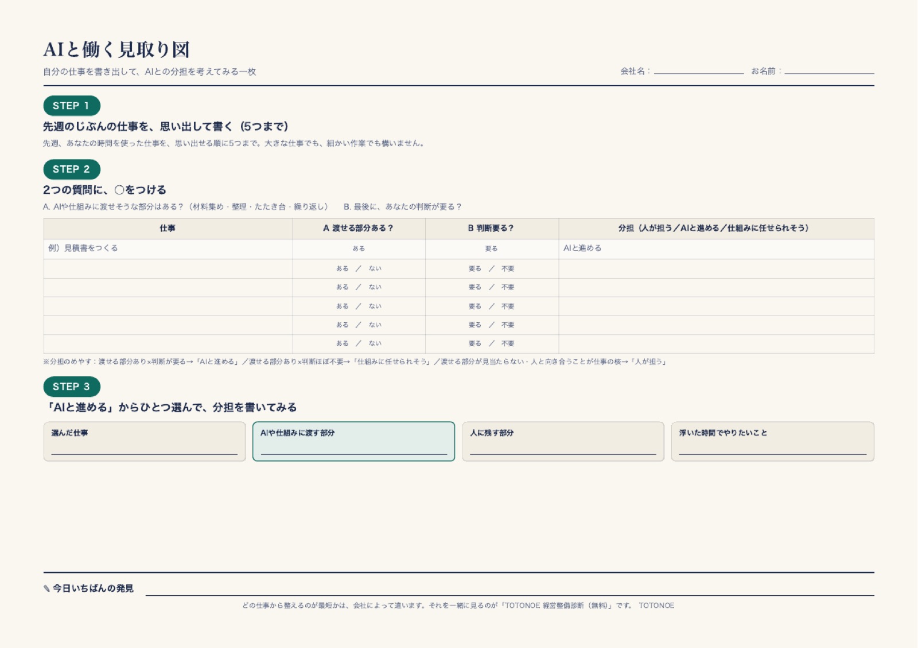Click the STEP 3 badge
918x648 pixels.
[x=72, y=387]
